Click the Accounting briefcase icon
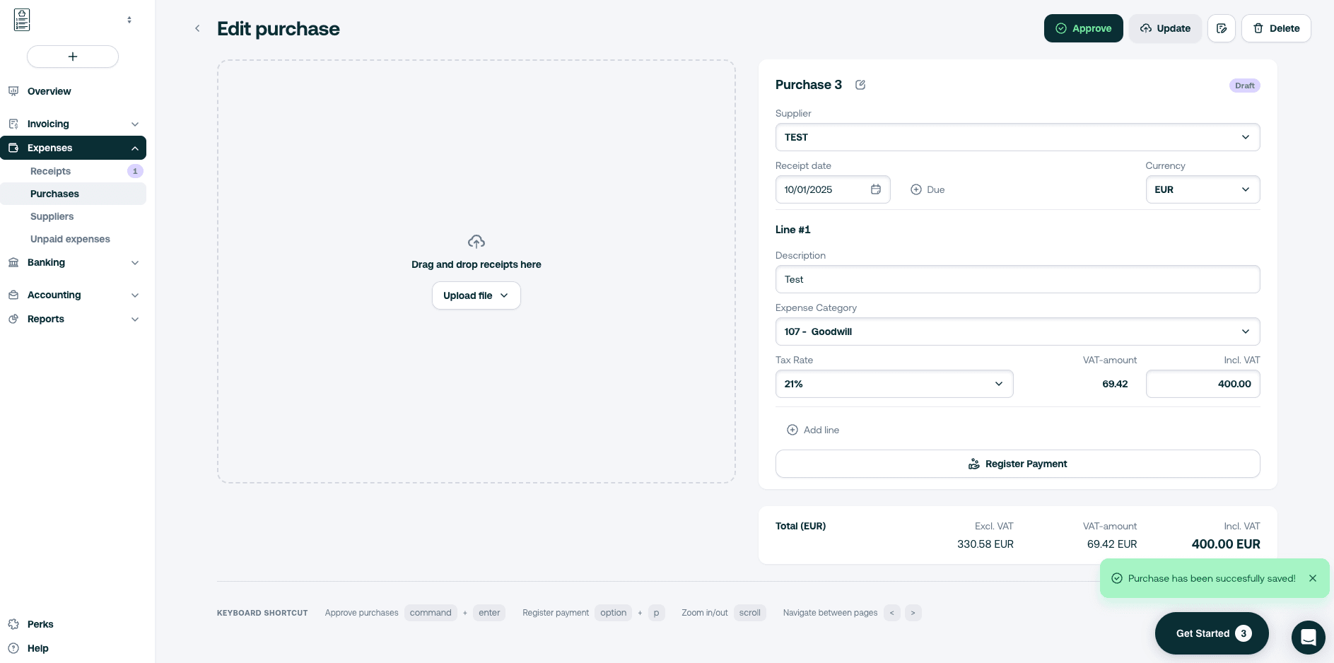 [14, 295]
